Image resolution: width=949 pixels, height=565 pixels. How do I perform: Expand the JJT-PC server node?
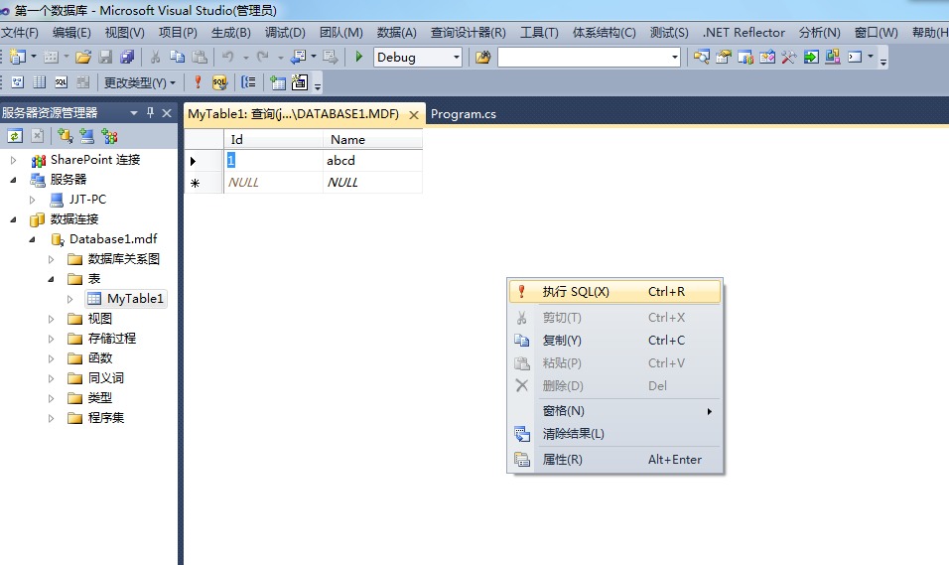(x=33, y=200)
